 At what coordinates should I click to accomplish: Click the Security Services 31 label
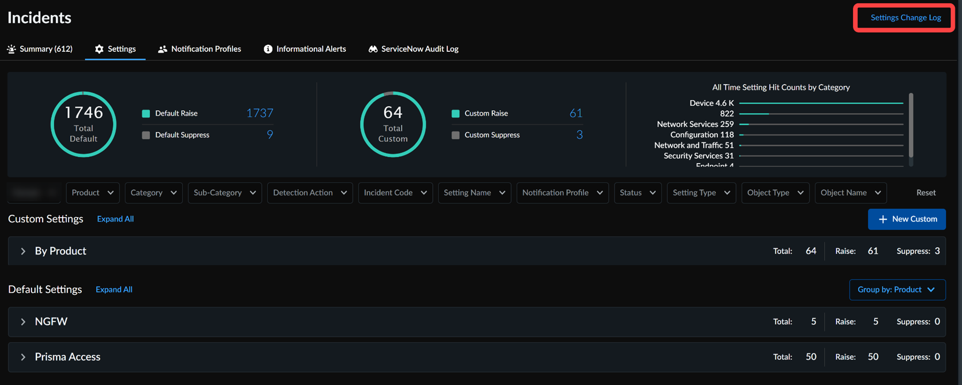click(x=699, y=156)
